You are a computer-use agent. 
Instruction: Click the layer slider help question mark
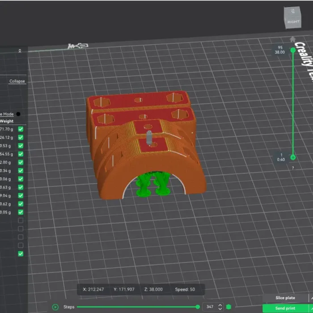coord(293,168)
